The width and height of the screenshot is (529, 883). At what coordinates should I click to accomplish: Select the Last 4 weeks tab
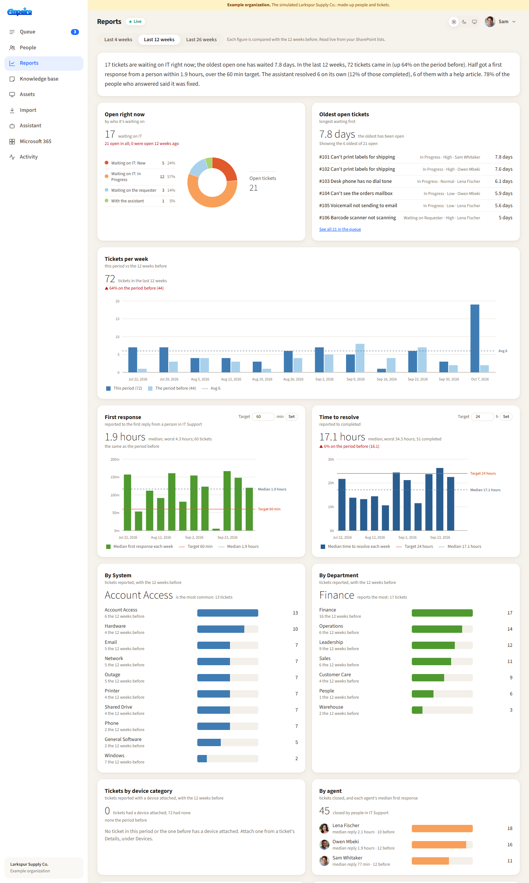(118, 40)
